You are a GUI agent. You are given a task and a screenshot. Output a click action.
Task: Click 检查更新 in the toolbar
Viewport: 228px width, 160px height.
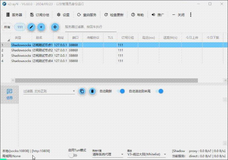click(x=114, y=15)
